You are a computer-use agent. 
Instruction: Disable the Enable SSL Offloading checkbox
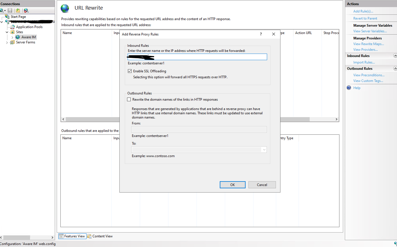[130, 71]
